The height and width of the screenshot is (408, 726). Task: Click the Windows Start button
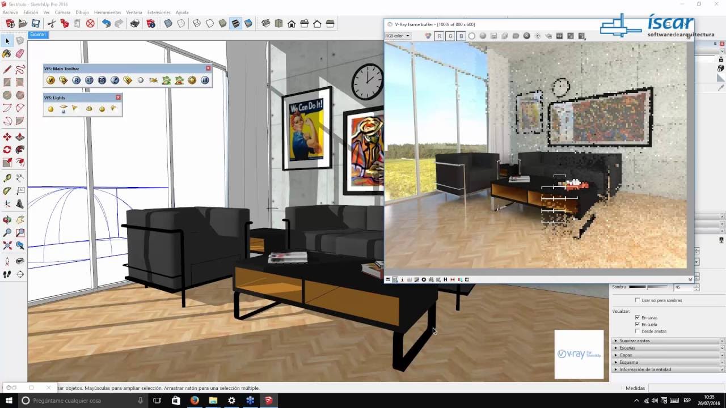coord(8,401)
